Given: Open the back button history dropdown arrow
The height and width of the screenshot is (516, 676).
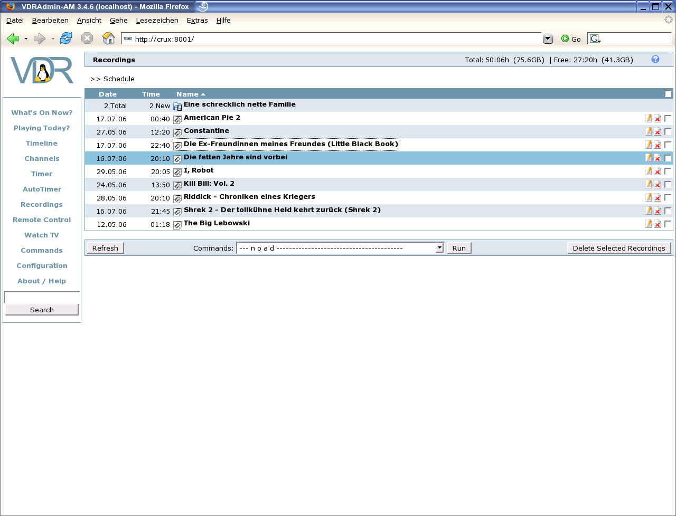Looking at the screenshot, I should click(26, 39).
